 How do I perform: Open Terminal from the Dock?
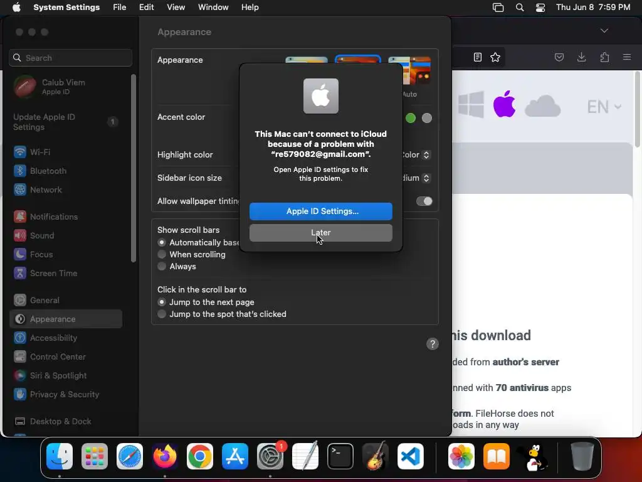point(340,456)
